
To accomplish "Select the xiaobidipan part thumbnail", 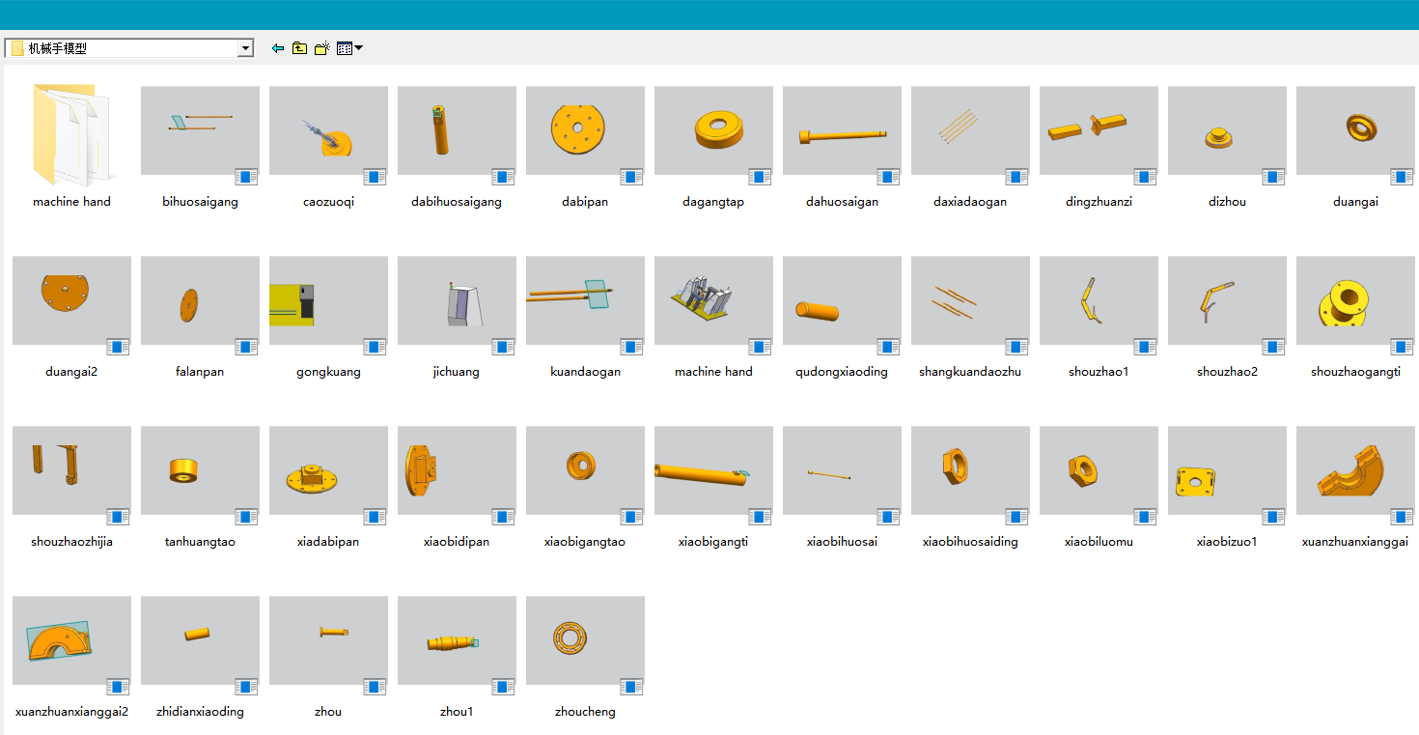I will (457, 470).
